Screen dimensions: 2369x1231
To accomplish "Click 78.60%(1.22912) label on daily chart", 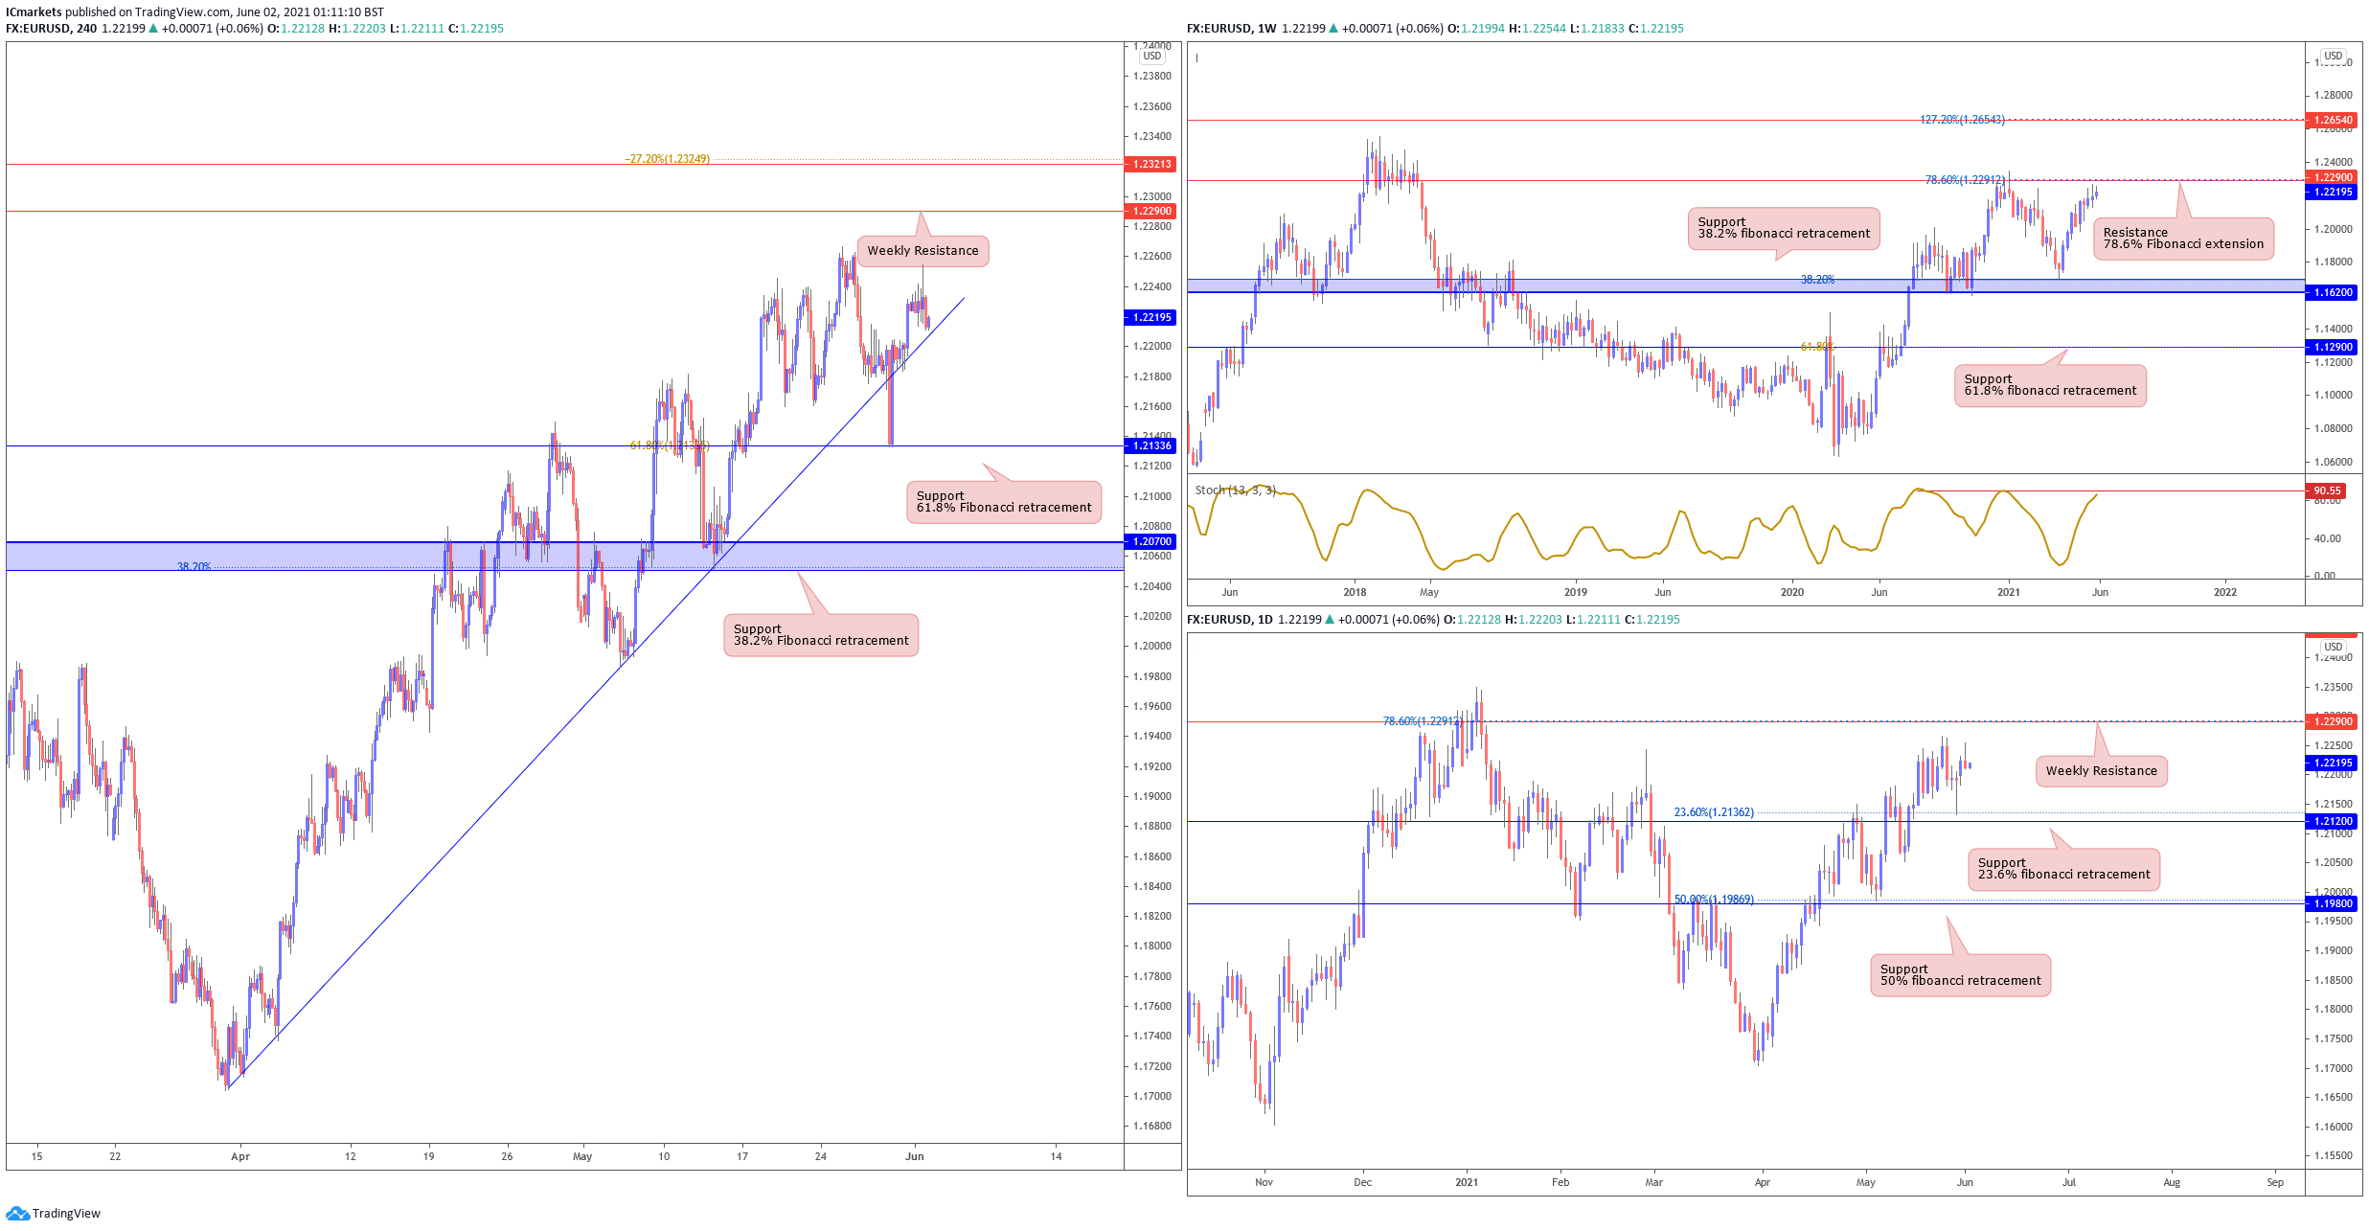I will [x=1423, y=721].
